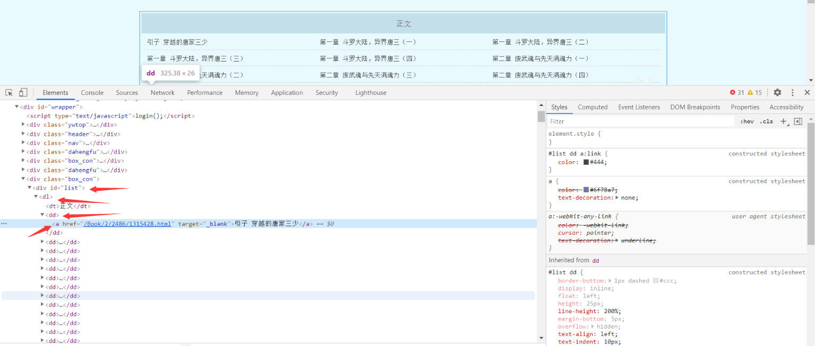
Task: Open the Performance tab
Action: 204,93
